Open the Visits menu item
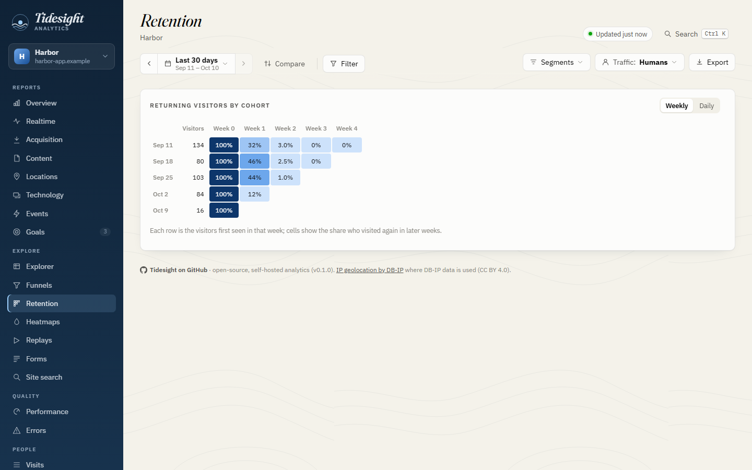752x470 pixels. click(x=62, y=465)
